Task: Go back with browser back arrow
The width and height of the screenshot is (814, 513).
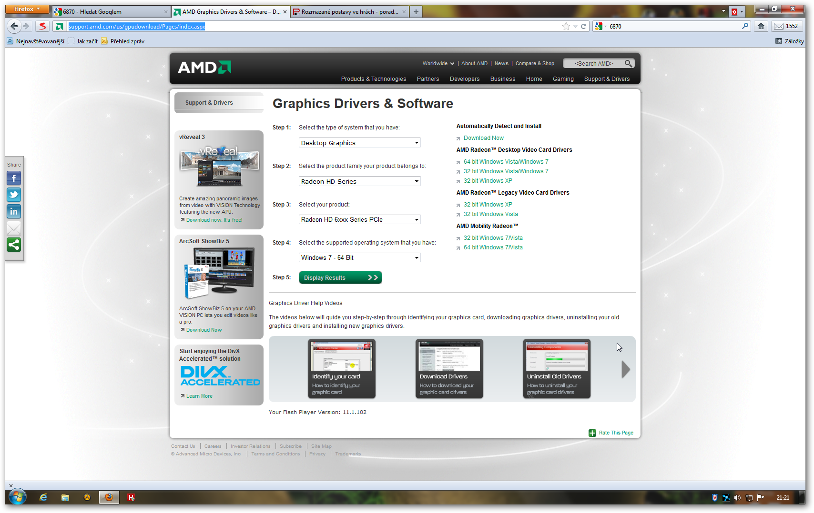Action: pos(14,26)
